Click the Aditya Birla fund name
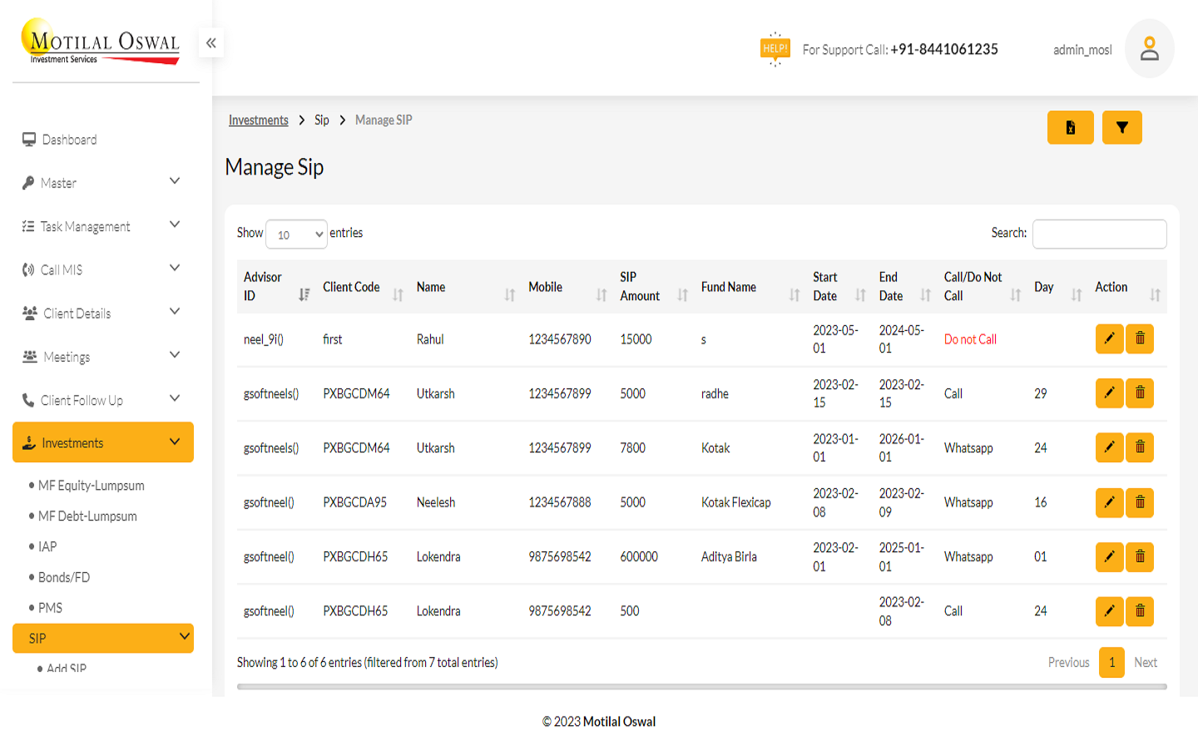 click(x=729, y=556)
